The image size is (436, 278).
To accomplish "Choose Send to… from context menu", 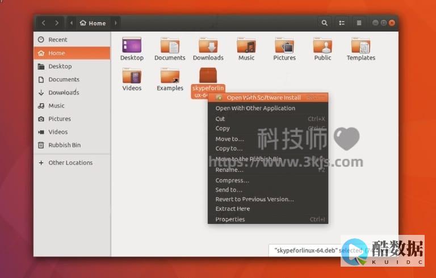I will click(x=268, y=189).
